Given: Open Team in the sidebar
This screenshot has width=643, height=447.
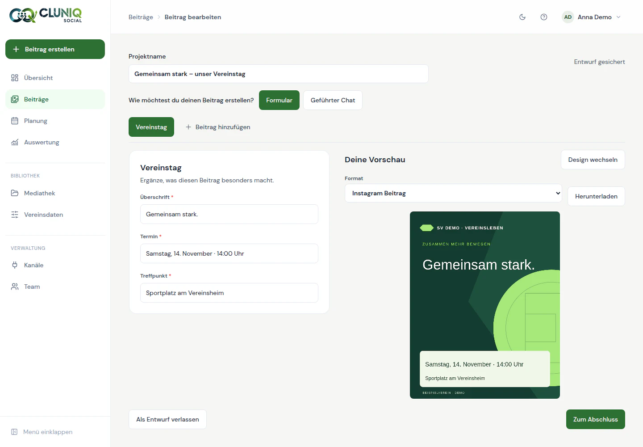Looking at the screenshot, I should (x=55, y=287).
